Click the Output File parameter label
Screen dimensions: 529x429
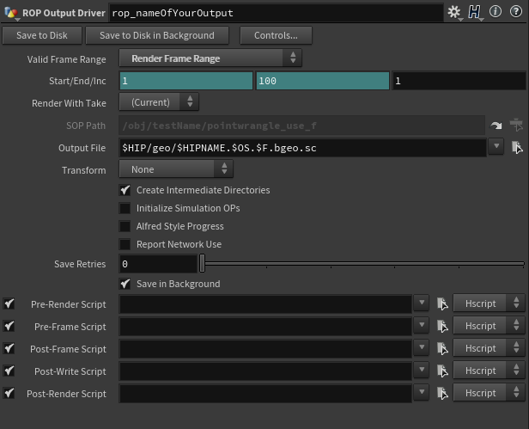[x=82, y=148]
